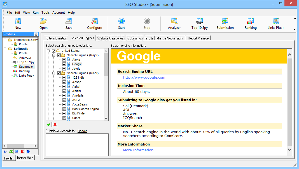This screenshot has width=299, height=169.
Task: Open the Links Plus+ toolbar tool
Action: (x=276, y=24)
